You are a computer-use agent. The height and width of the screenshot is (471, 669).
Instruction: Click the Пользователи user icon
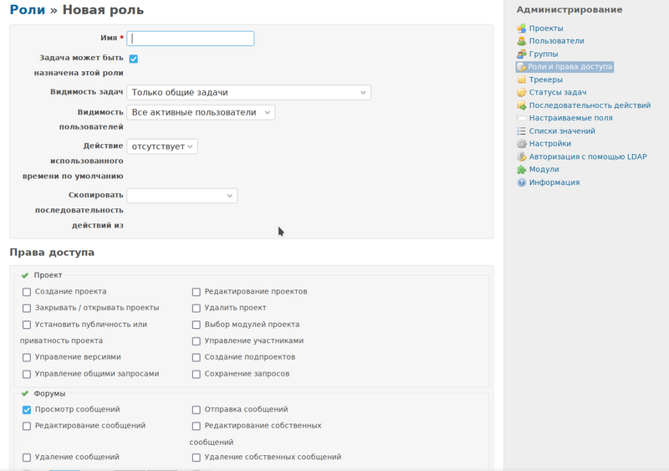[521, 41]
